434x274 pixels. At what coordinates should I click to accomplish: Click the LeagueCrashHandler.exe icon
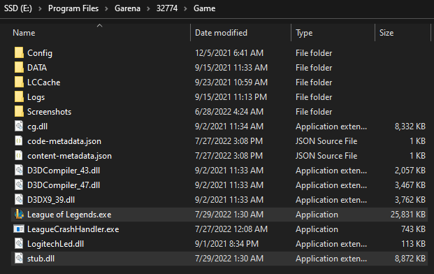coord(19,229)
